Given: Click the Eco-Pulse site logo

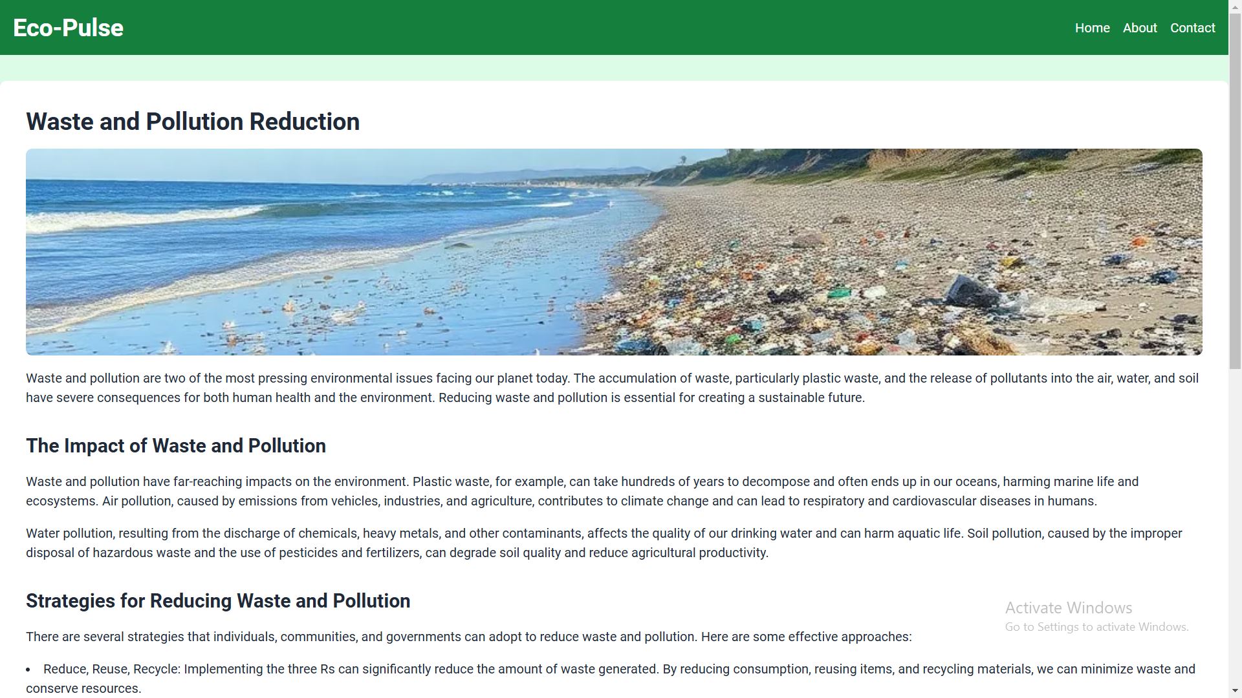Looking at the screenshot, I should point(68,28).
